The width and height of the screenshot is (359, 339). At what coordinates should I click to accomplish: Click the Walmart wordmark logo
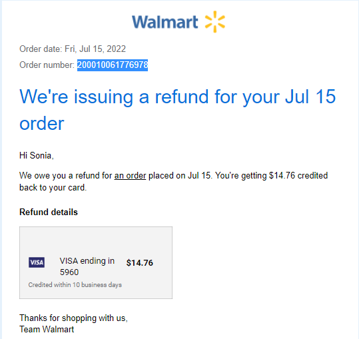165,22
